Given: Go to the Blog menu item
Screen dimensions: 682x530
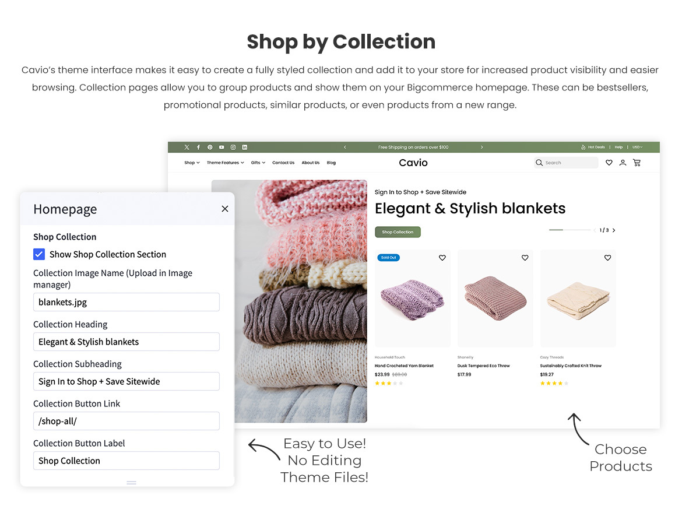Looking at the screenshot, I should coord(331,163).
